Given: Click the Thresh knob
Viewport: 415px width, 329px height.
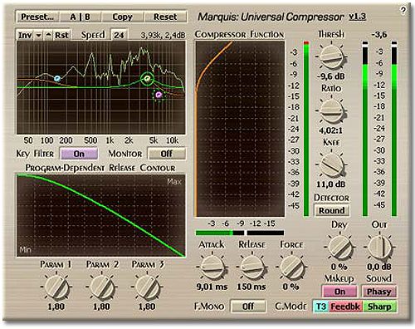Looking at the screenshot, I should coord(331,56).
